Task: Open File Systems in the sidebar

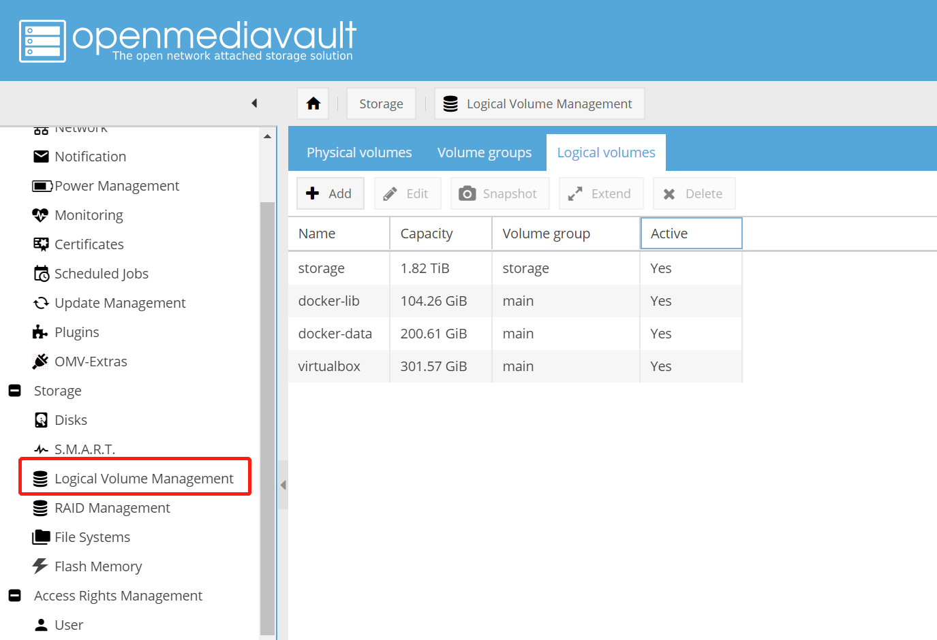Action: pos(92,537)
